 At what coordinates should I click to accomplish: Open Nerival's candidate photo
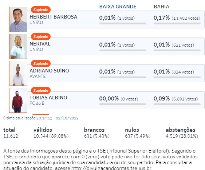coord(18,46)
